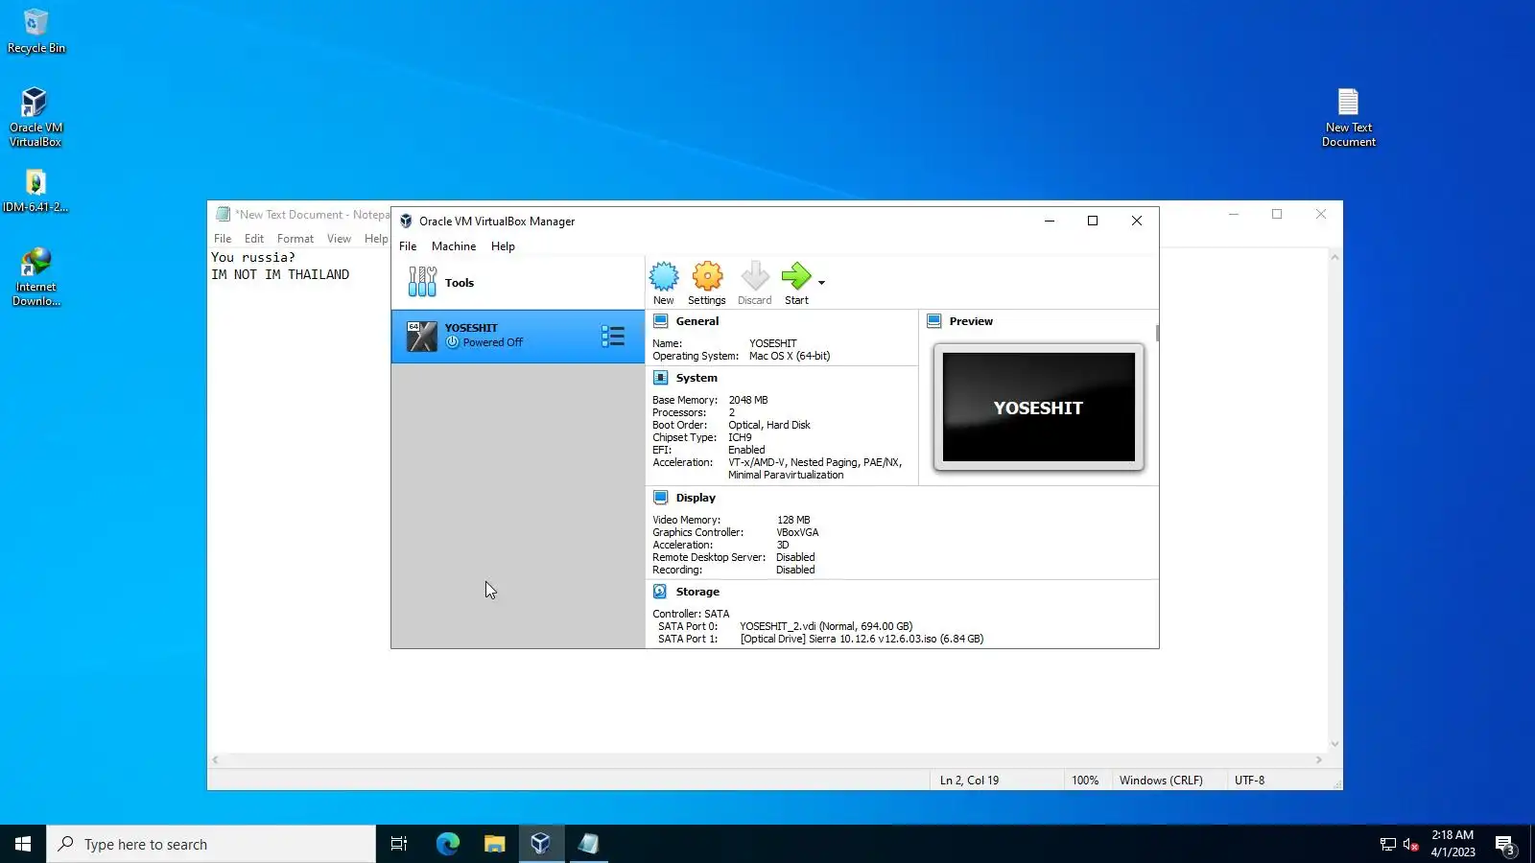
Task: Click System section header link
Action: [x=697, y=378]
